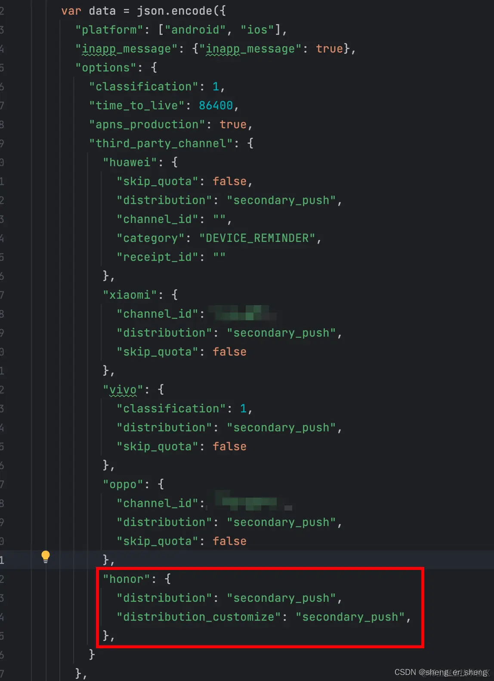Click the "channel_id" key under oppo
Viewport: 494px width, 681px height.
coord(157,503)
